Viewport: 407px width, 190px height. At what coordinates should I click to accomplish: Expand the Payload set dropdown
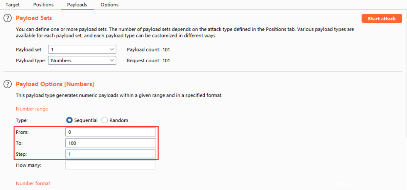(82, 49)
